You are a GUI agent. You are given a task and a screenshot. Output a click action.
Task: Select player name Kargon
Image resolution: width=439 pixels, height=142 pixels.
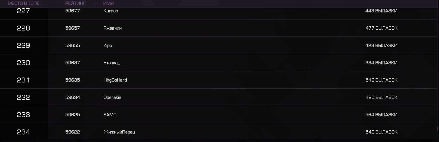(111, 11)
